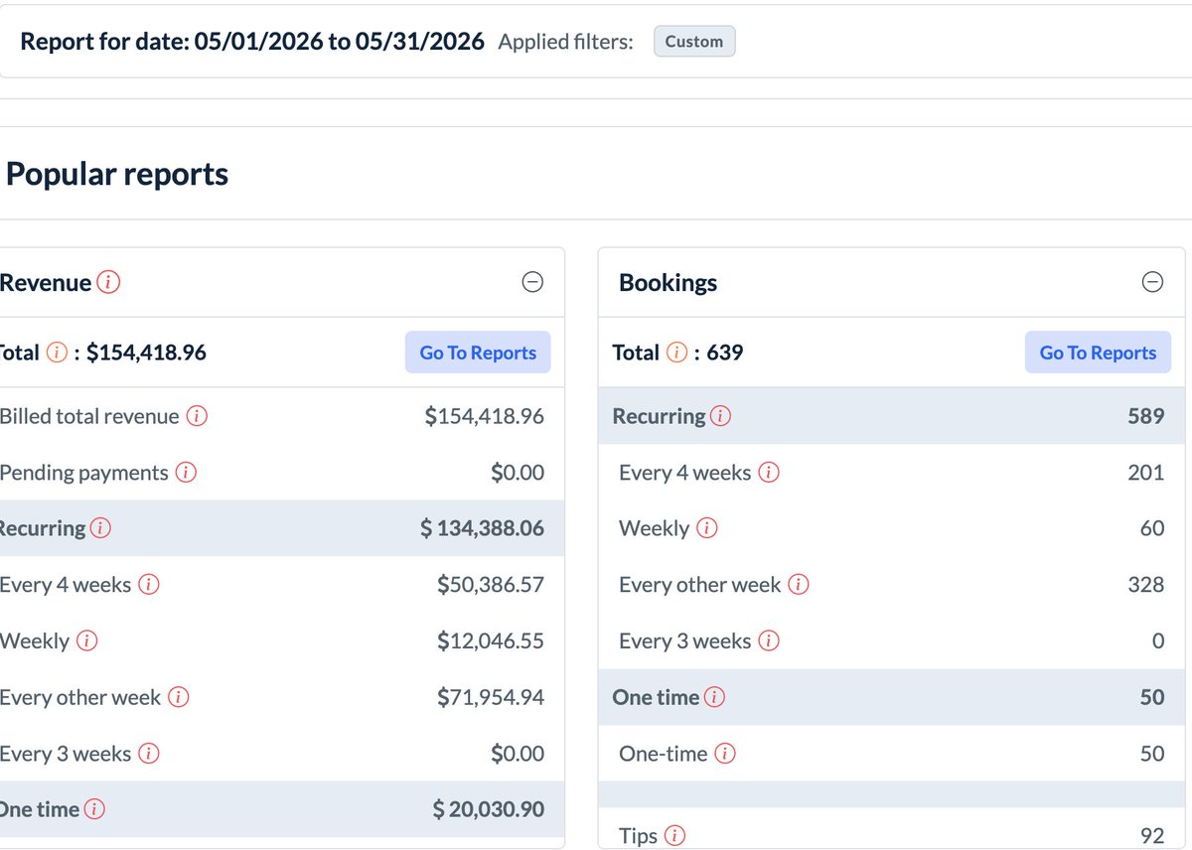This screenshot has height=850, width=1192.
Task: Click info icon for Revenue Every 3 weeks
Action: pos(148,754)
